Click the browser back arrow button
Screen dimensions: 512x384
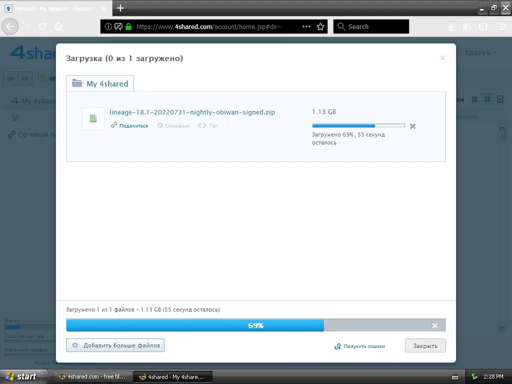pyautogui.click(x=10, y=26)
